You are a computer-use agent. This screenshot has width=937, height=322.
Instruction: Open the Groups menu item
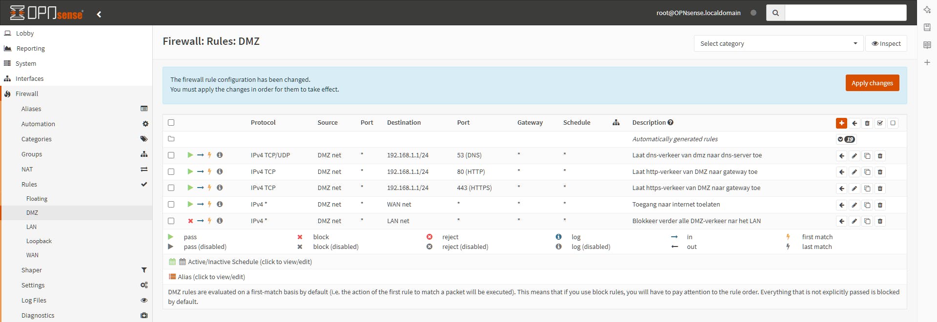[77, 154]
